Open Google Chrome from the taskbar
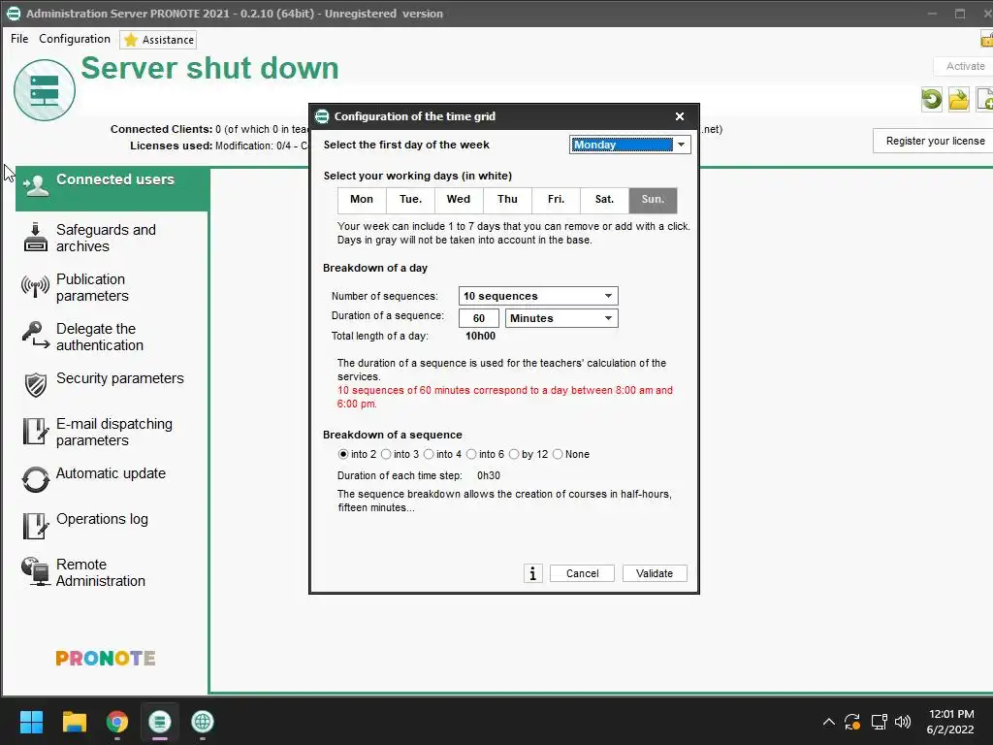This screenshot has height=745, width=993. (117, 722)
